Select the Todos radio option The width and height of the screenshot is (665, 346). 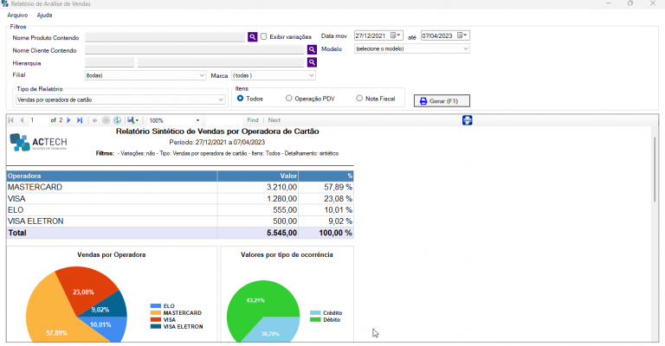(x=240, y=99)
